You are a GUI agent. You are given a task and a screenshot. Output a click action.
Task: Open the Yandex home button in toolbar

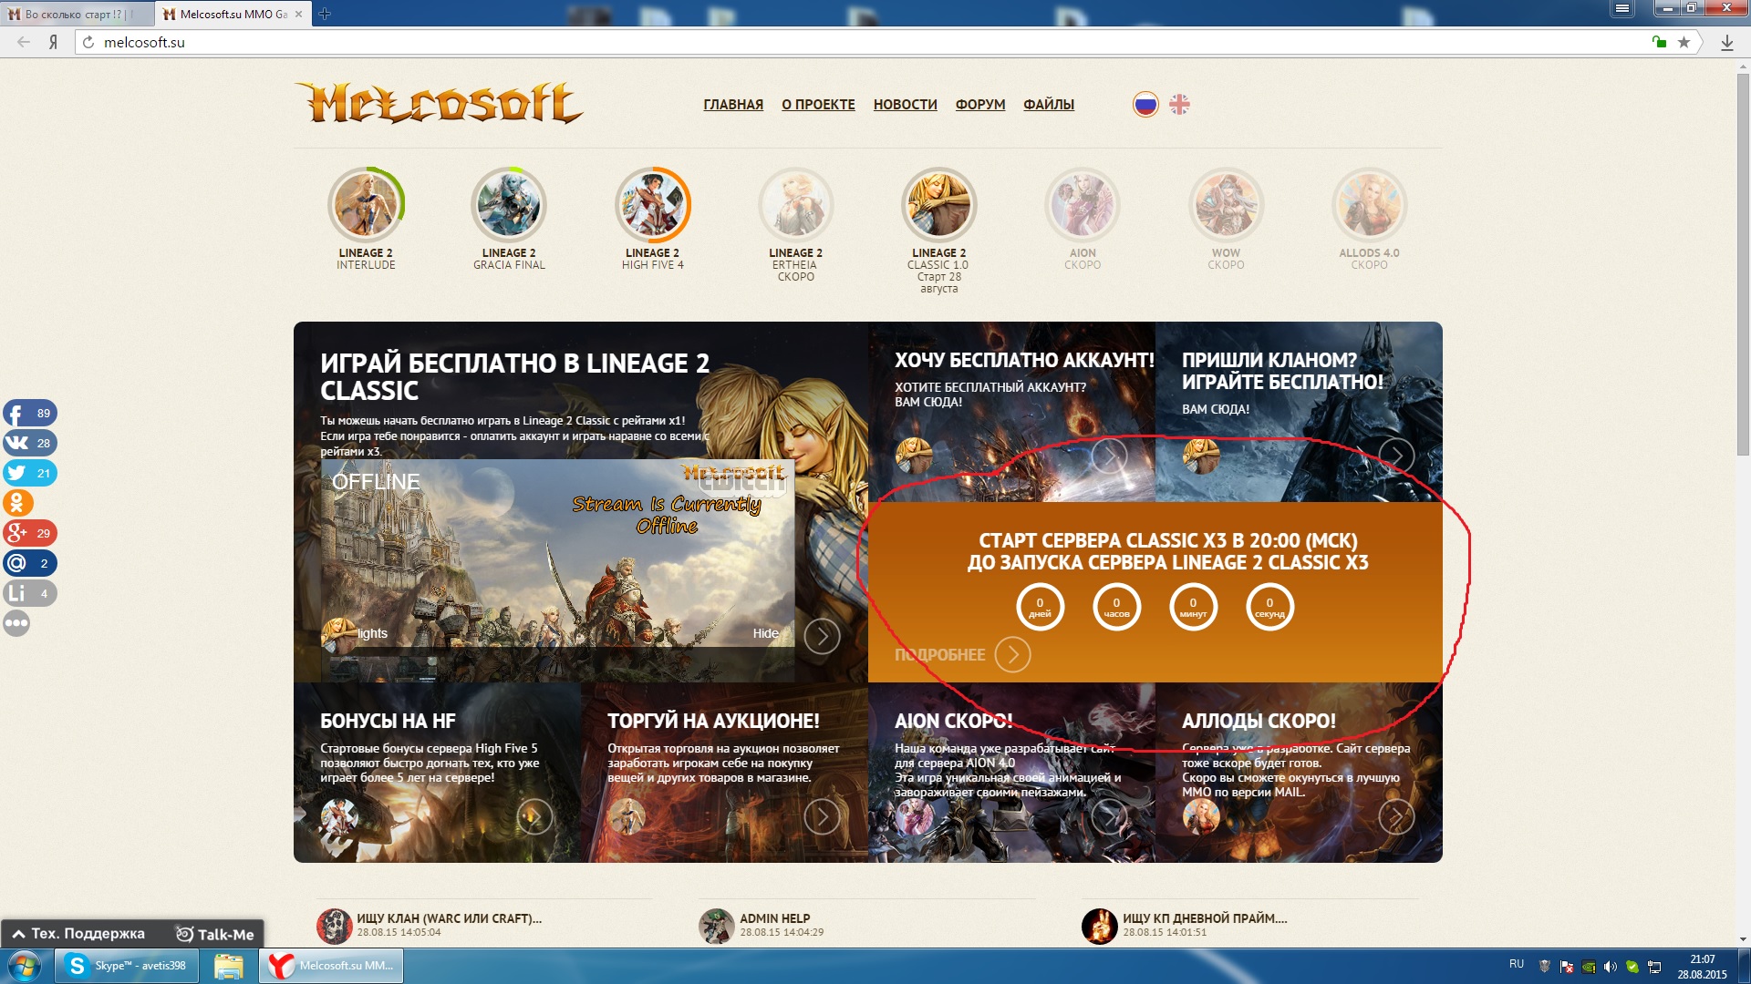point(53,42)
